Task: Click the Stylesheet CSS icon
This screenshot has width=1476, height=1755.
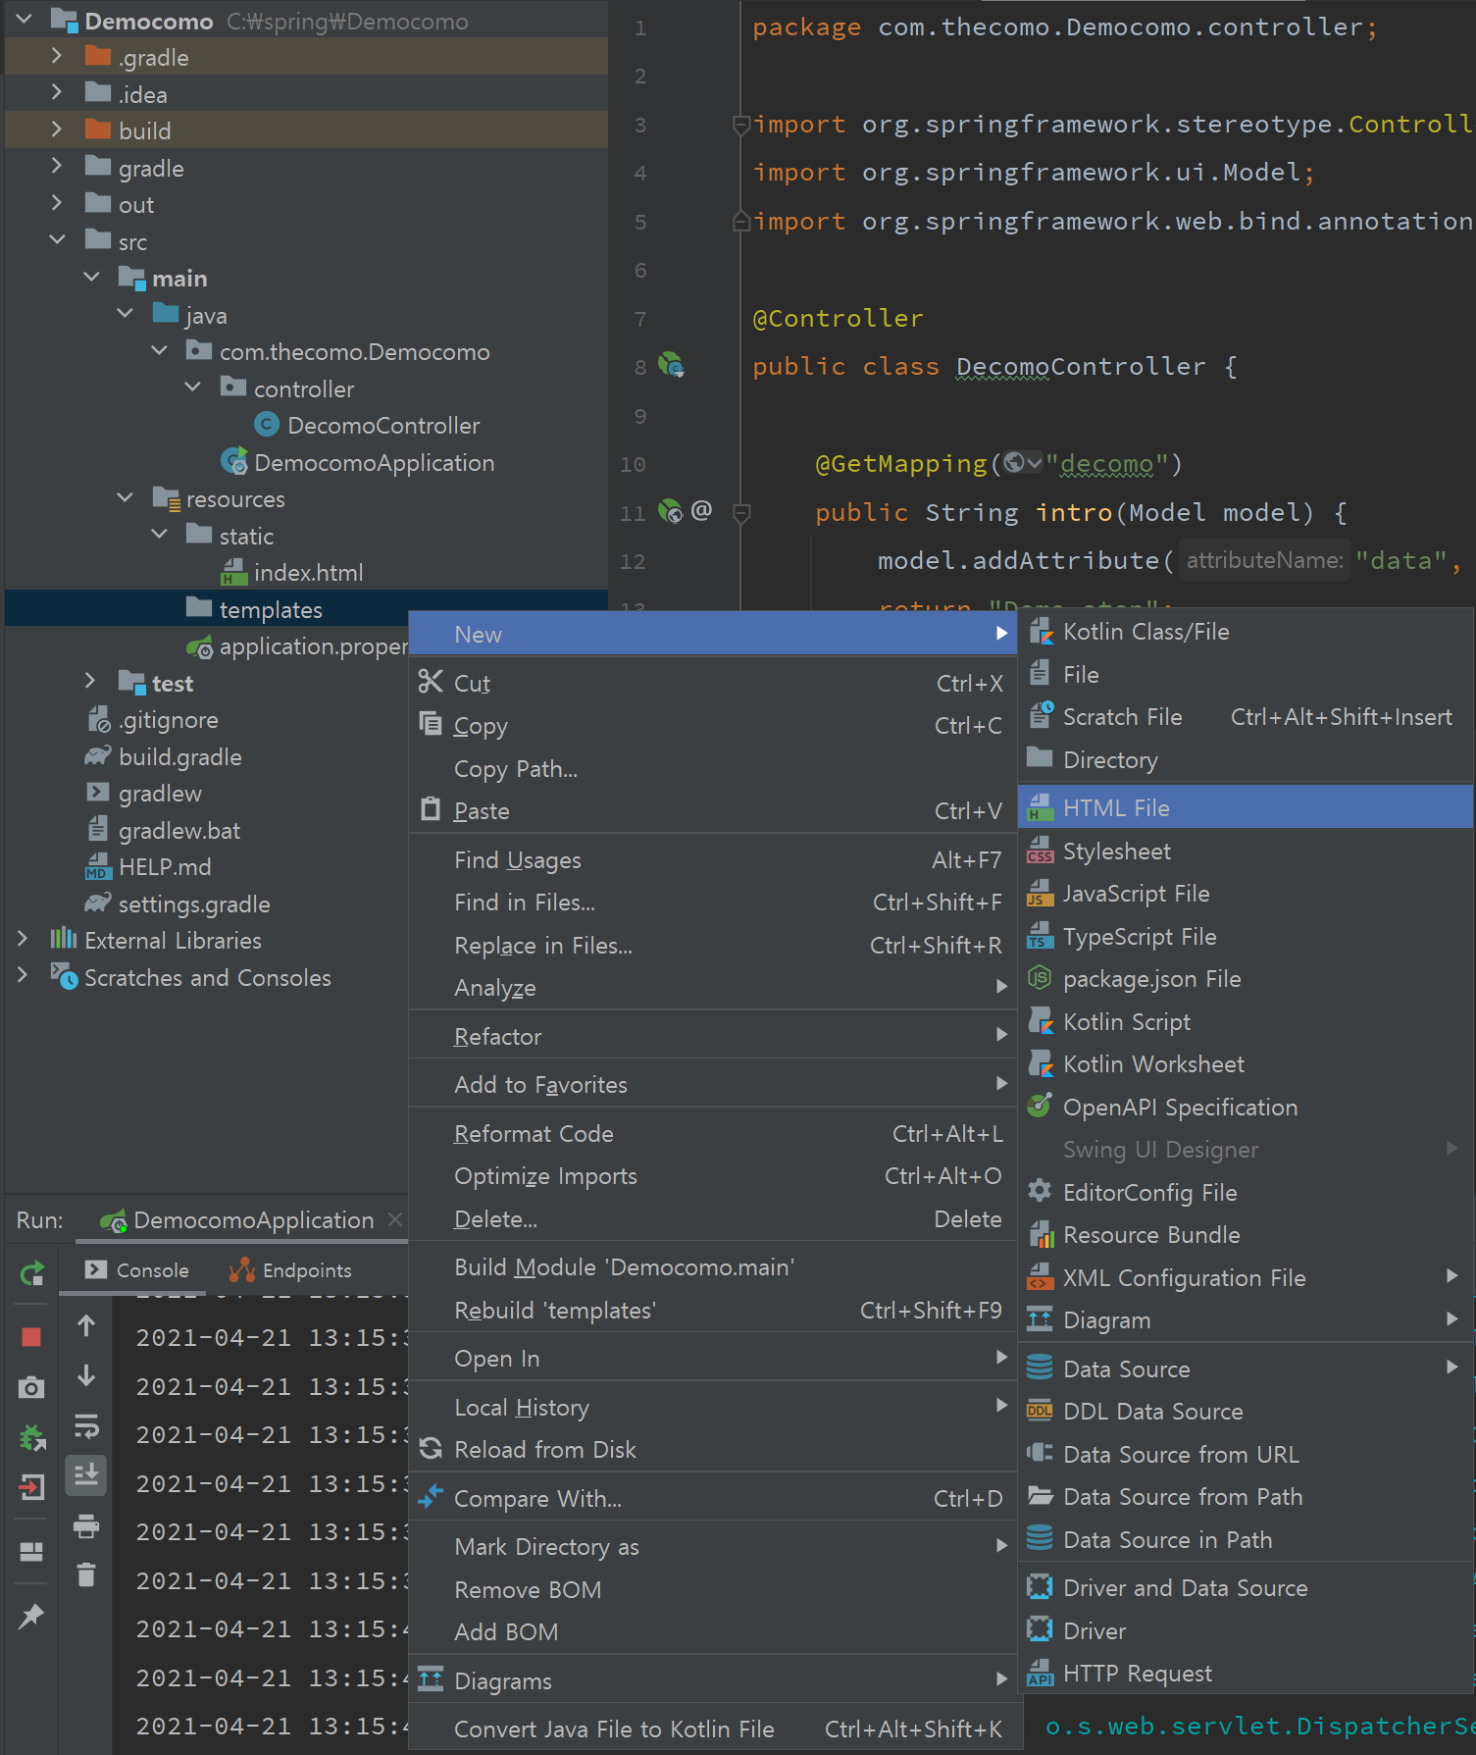Action: tap(1040, 851)
